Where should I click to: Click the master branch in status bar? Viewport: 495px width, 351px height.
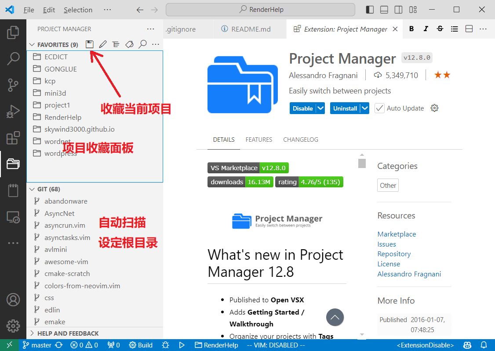37,345
